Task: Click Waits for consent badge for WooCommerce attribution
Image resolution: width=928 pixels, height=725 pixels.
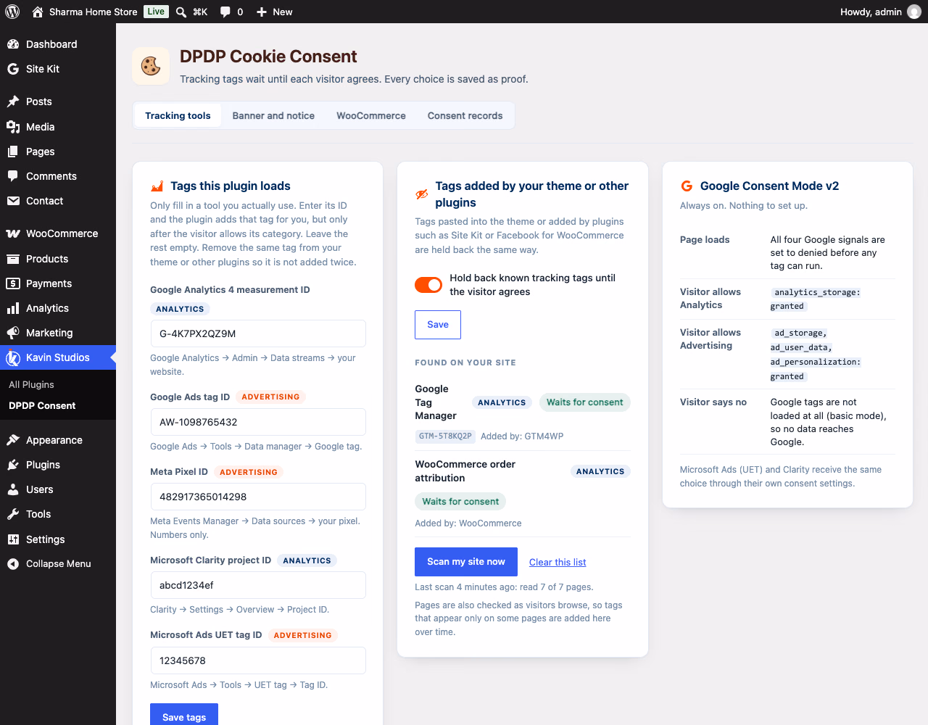Action: (460, 502)
